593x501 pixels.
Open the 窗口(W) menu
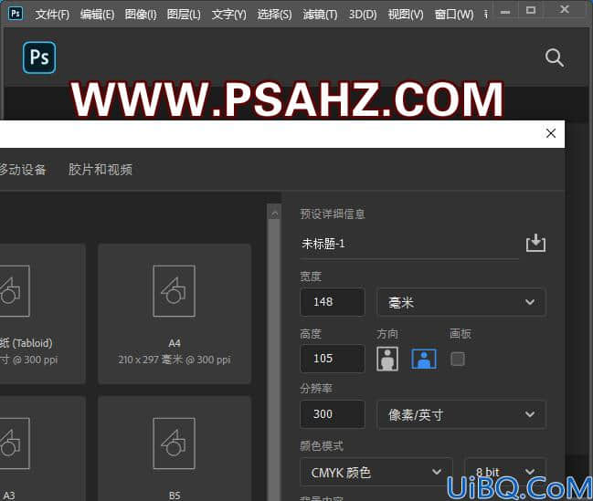coord(454,15)
